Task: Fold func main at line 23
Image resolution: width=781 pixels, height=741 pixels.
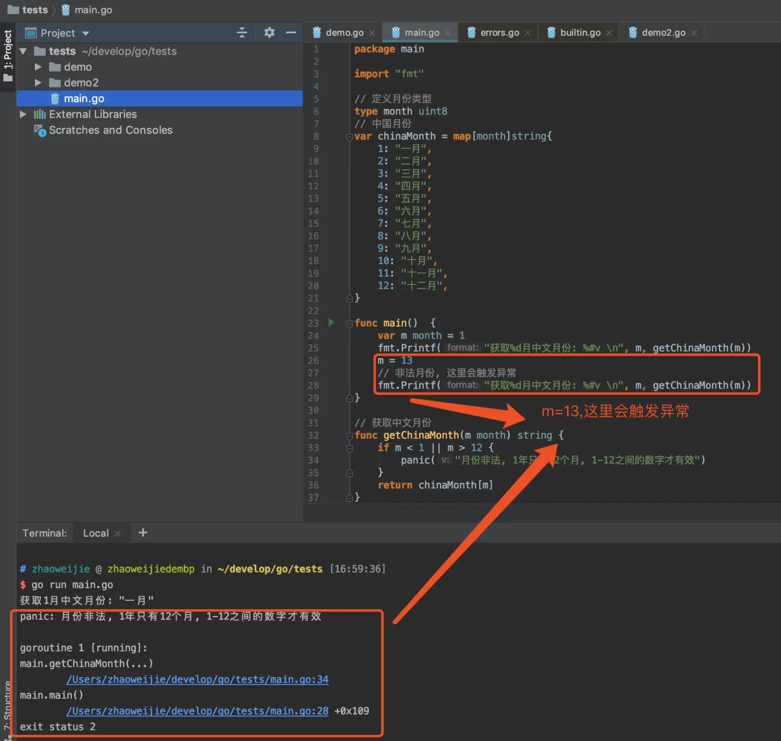Action: coord(349,323)
